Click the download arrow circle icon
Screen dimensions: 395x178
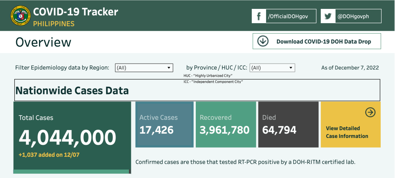pyautogui.click(x=263, y=41)
